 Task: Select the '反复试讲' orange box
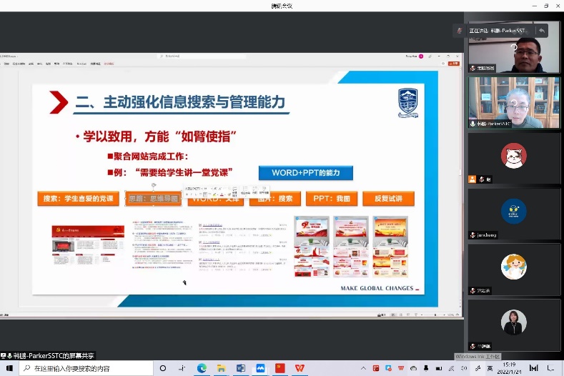tap(388, 199)
